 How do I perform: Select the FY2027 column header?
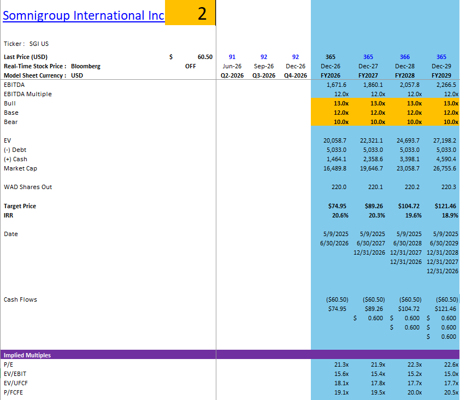click(x=368, y=75)
